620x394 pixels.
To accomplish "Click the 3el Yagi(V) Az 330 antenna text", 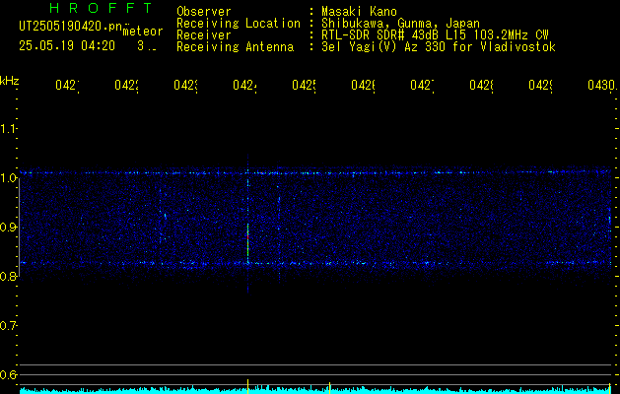I will point(439,47).
